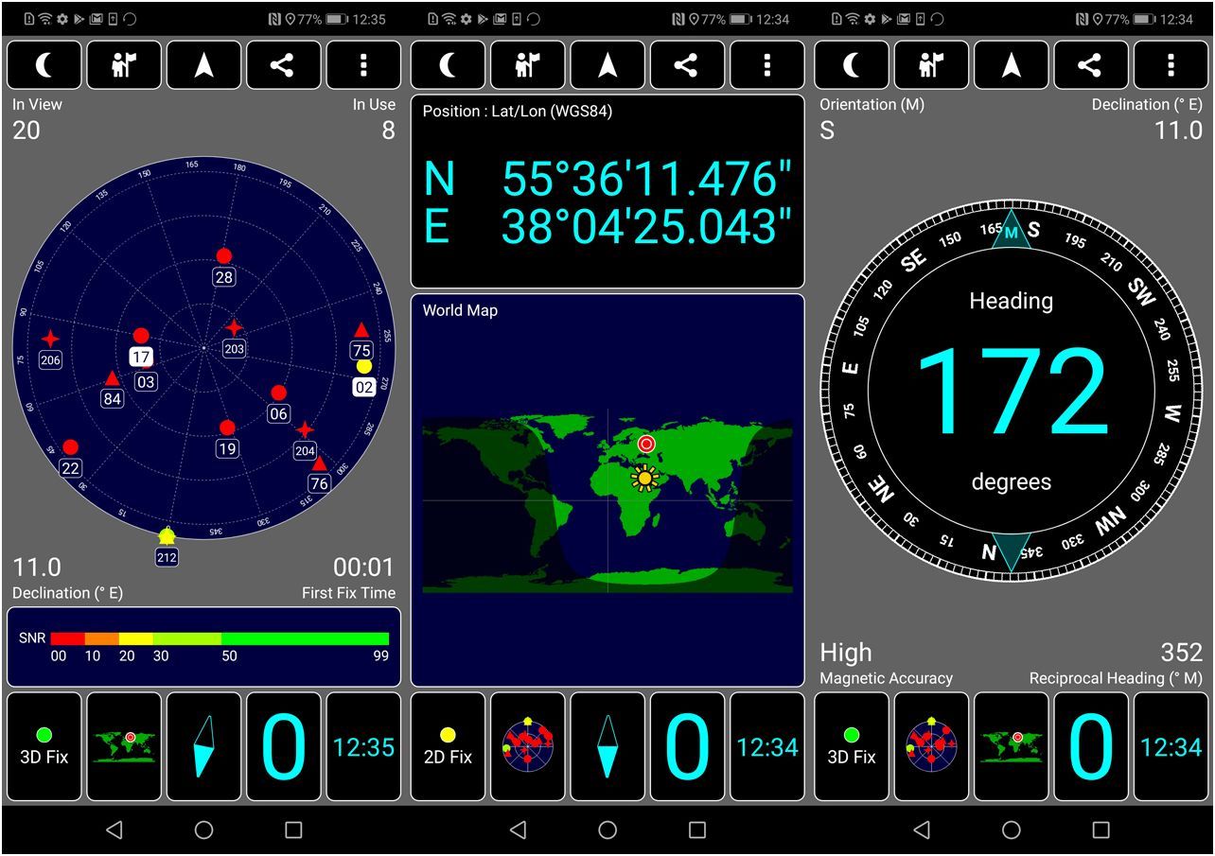Click the sun icon on World Map

645,479
